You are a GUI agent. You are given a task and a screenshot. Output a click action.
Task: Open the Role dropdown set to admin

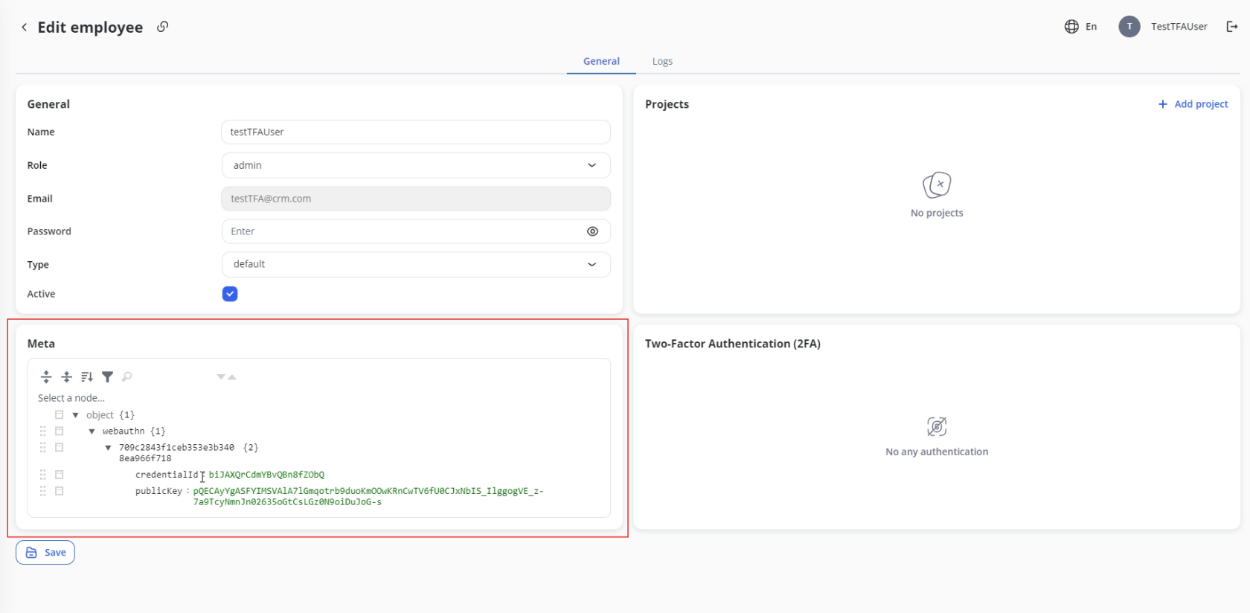pos(416,165)
